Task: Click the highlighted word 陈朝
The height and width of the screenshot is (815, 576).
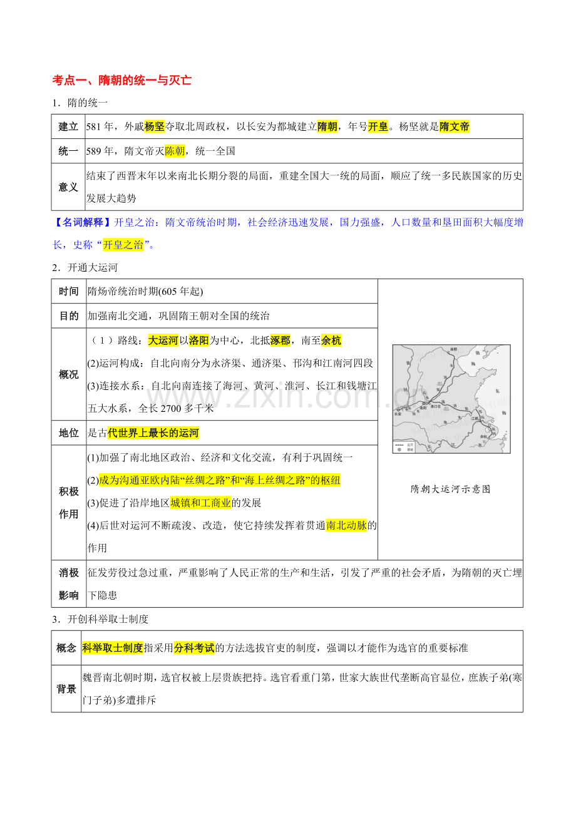Action: (175, 151)
